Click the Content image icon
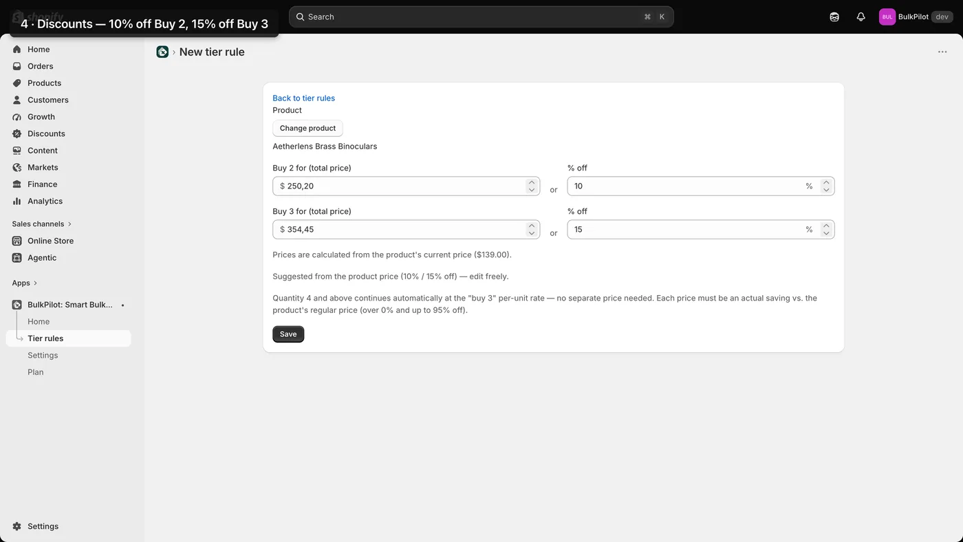This screenshot has width=963, height=542. [17, 151]
